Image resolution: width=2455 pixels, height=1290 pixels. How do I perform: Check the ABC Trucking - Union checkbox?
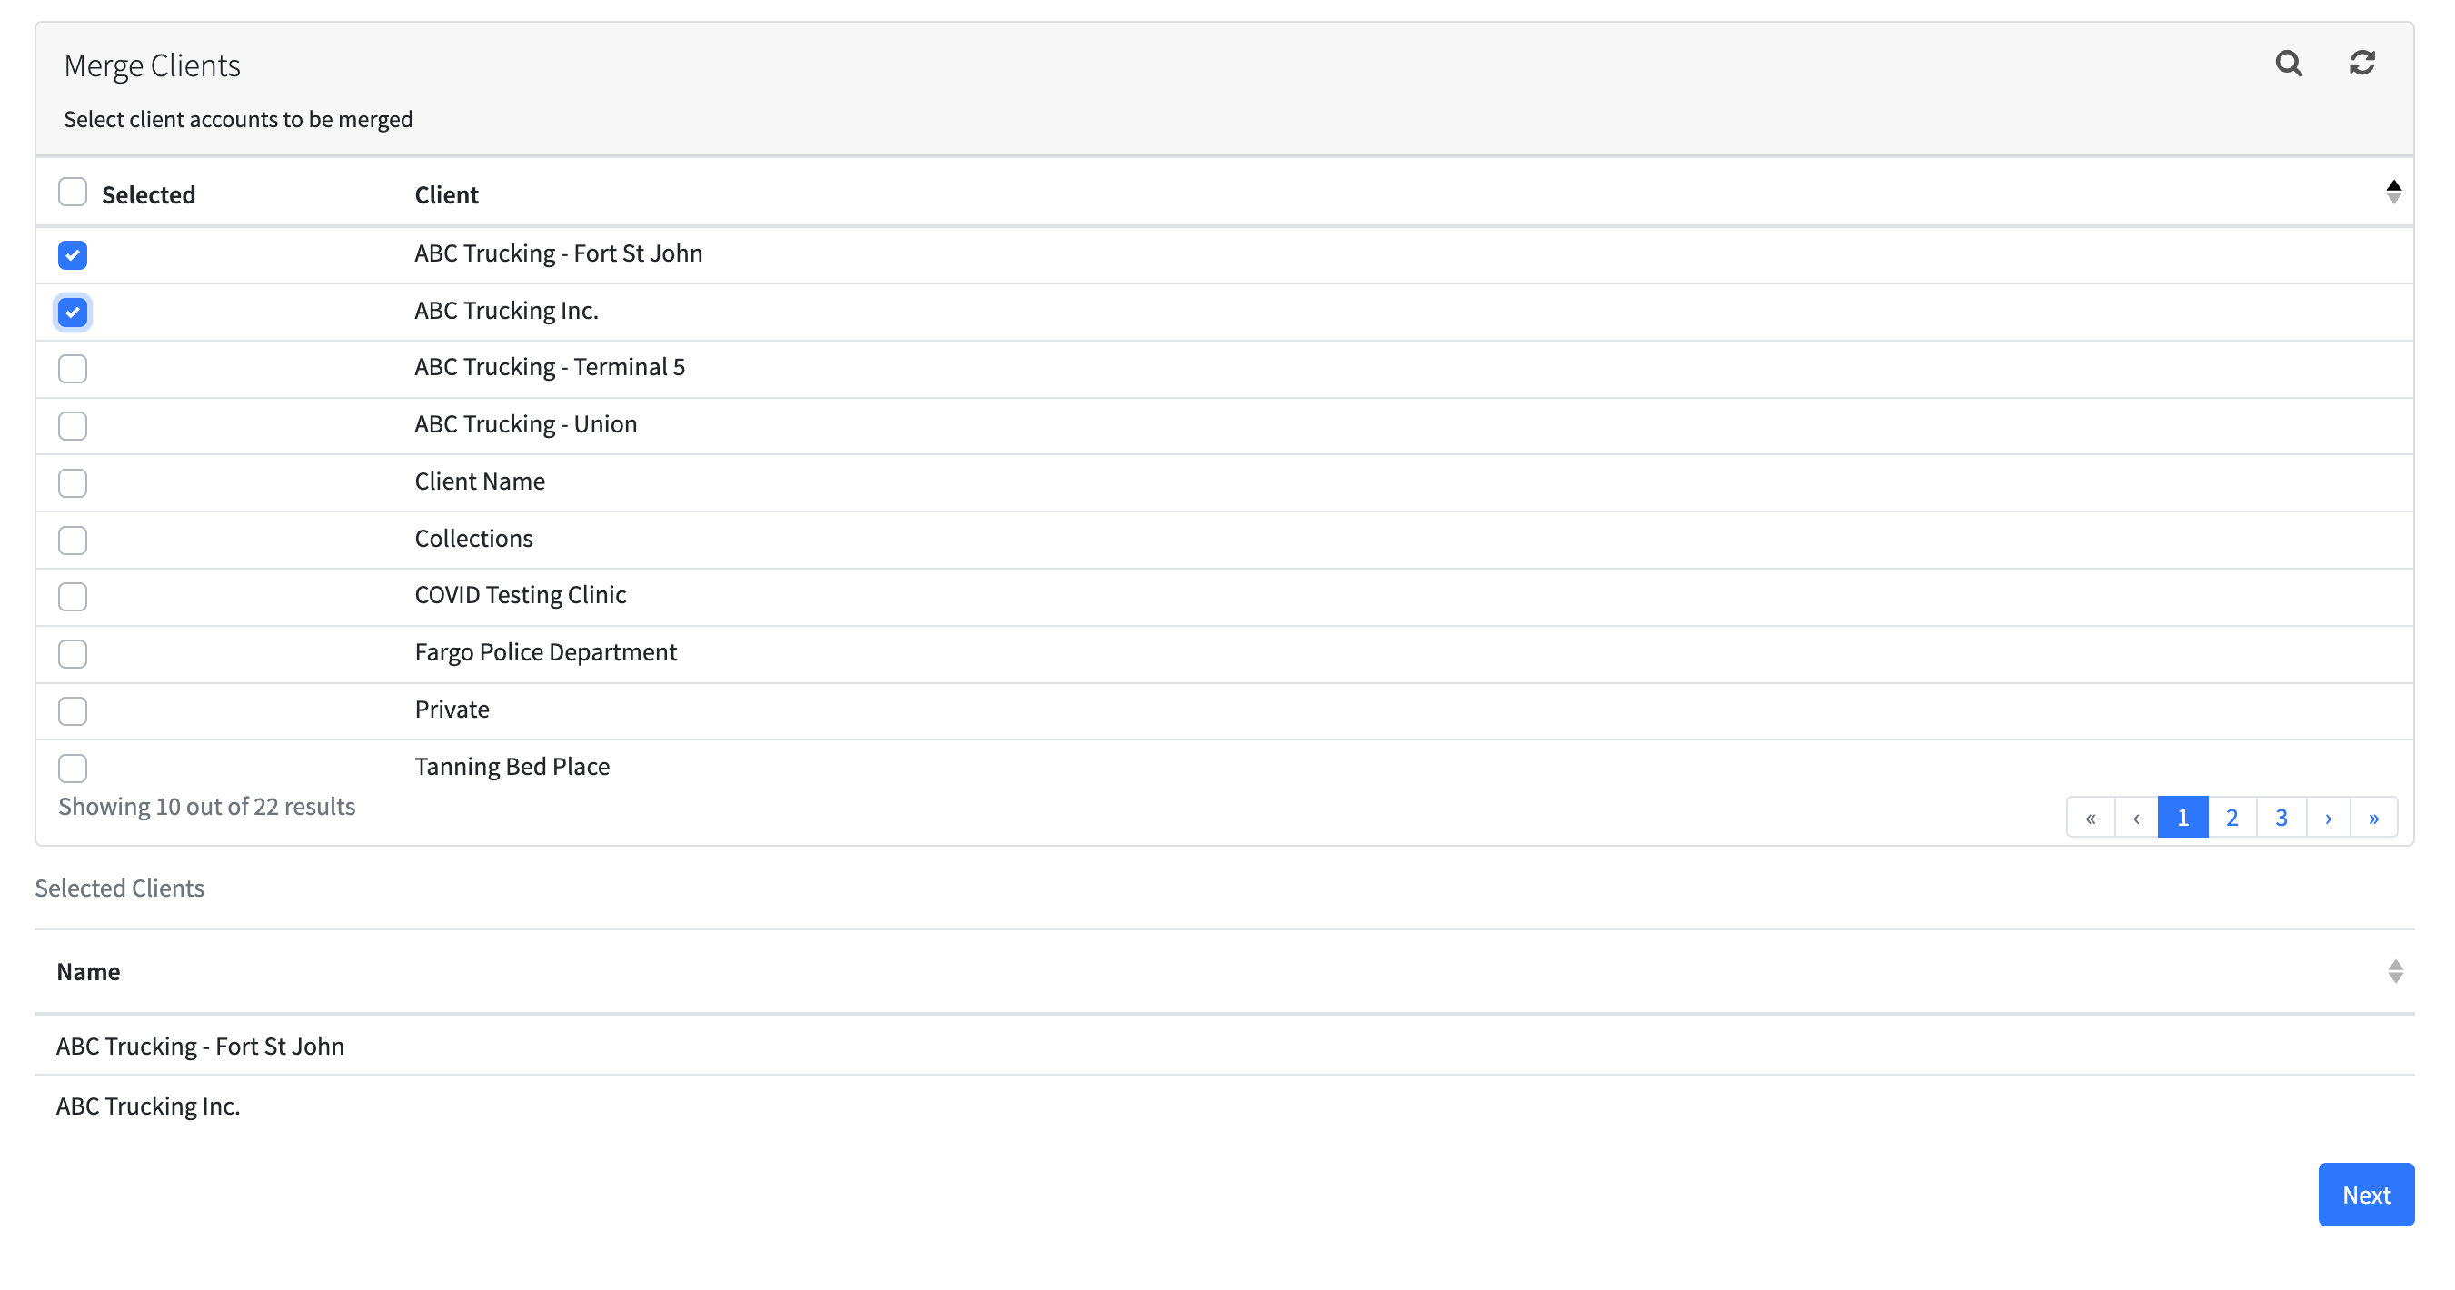73,425
